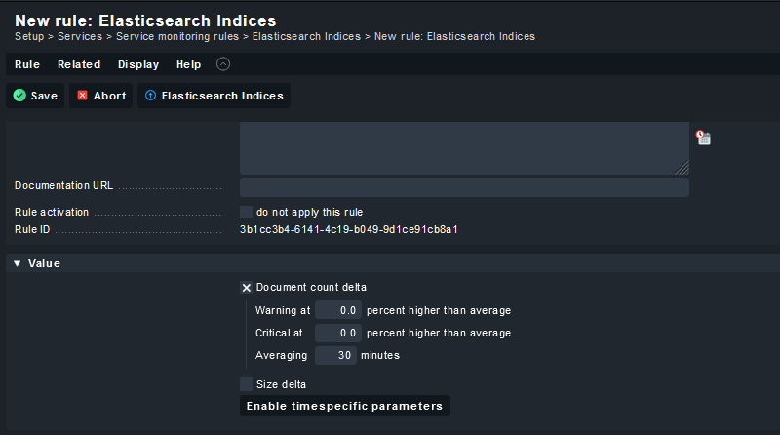
Task: Click the green Save checkmark icon
Action: (x=19, y=96)
